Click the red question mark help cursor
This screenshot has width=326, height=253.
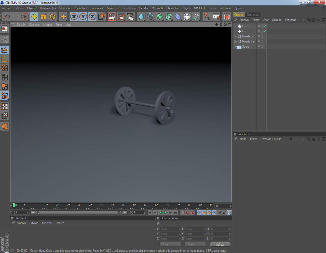click(207, 17)
